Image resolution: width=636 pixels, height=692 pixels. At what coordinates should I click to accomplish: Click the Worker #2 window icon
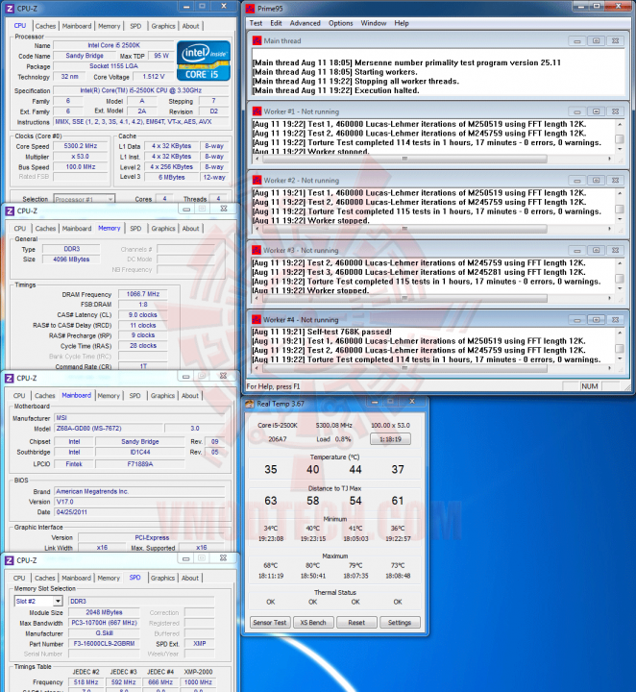[257, 180]
